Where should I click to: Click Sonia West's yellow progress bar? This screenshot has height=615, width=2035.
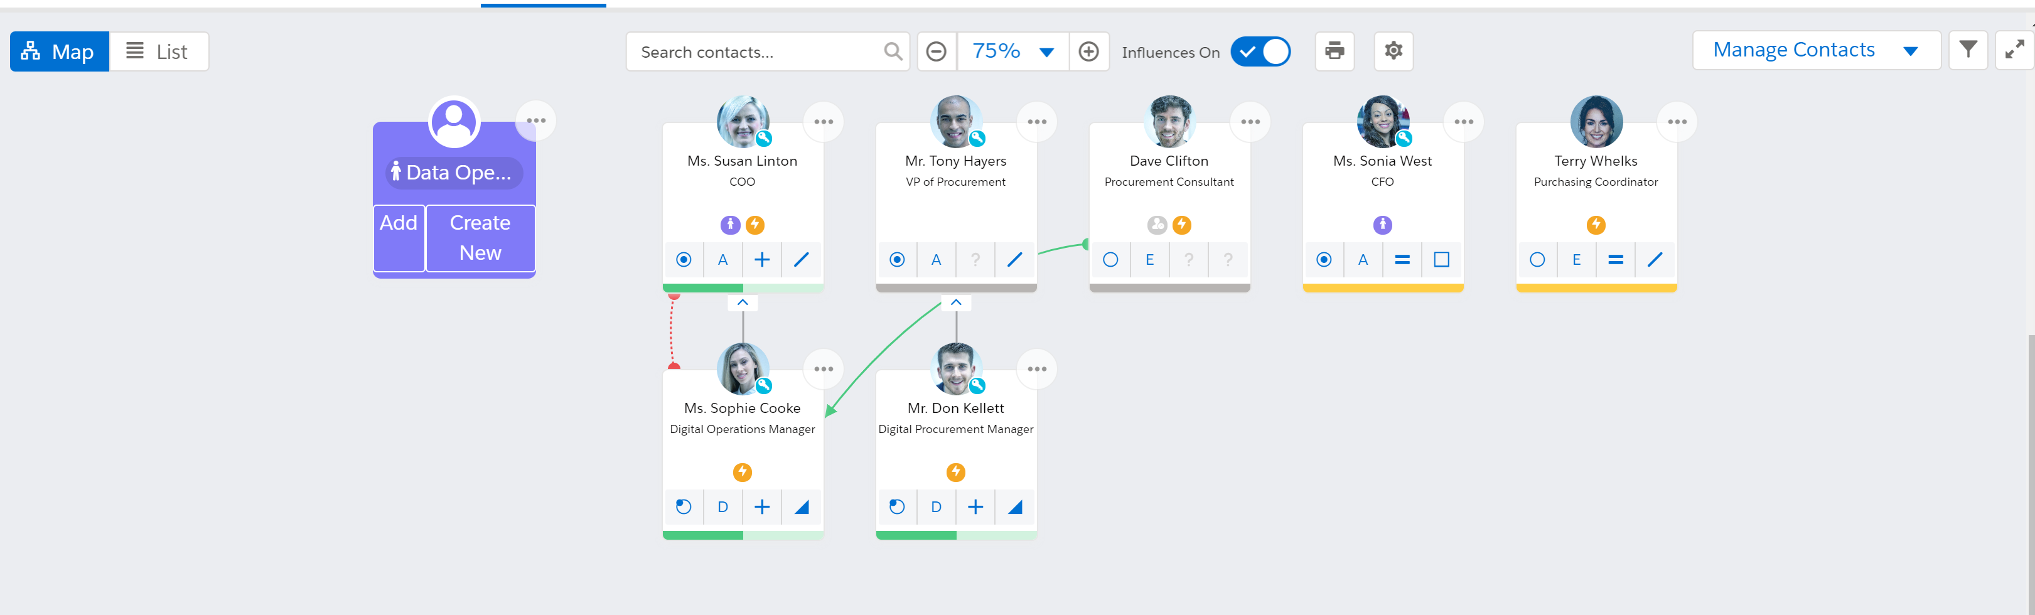(1382, 288)
